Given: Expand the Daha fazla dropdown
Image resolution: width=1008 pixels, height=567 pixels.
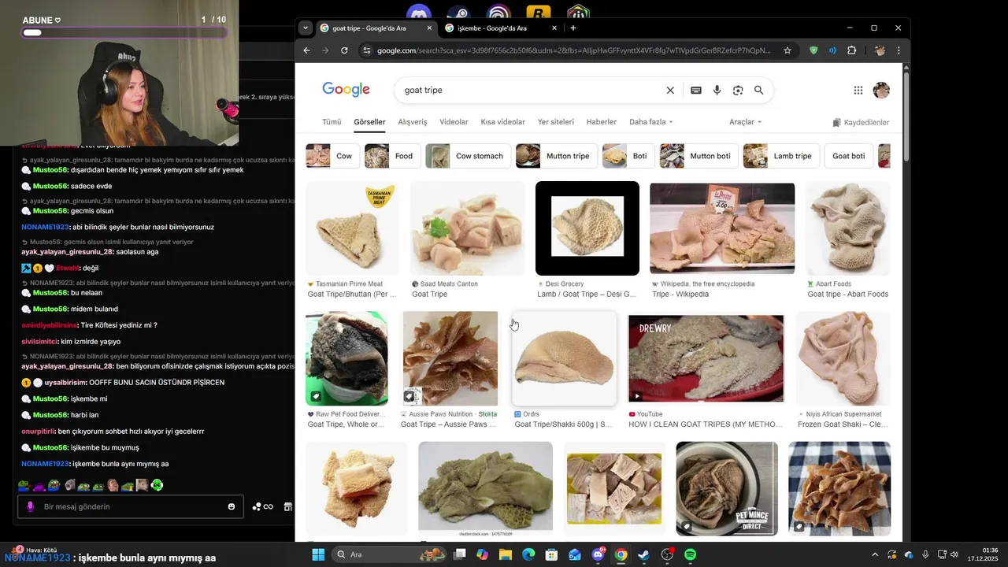Looking at the screenshot, I should (x=650, y=122).
